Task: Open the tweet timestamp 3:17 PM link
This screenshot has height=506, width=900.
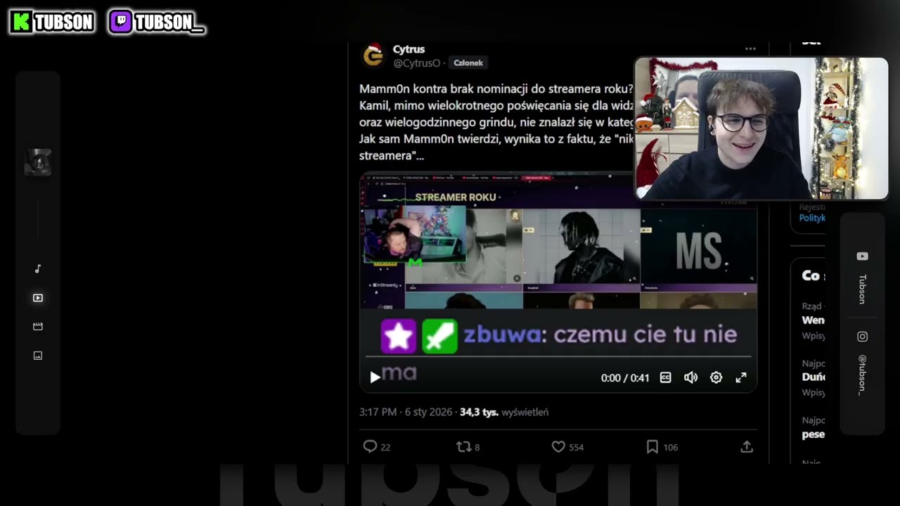Action: coord(406,413)
